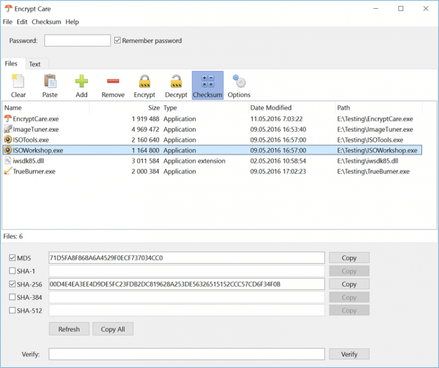Add files with the green plus icon
Image resolution: width=439 pixels, height=368 pixels.
click(x=81, y=82)
